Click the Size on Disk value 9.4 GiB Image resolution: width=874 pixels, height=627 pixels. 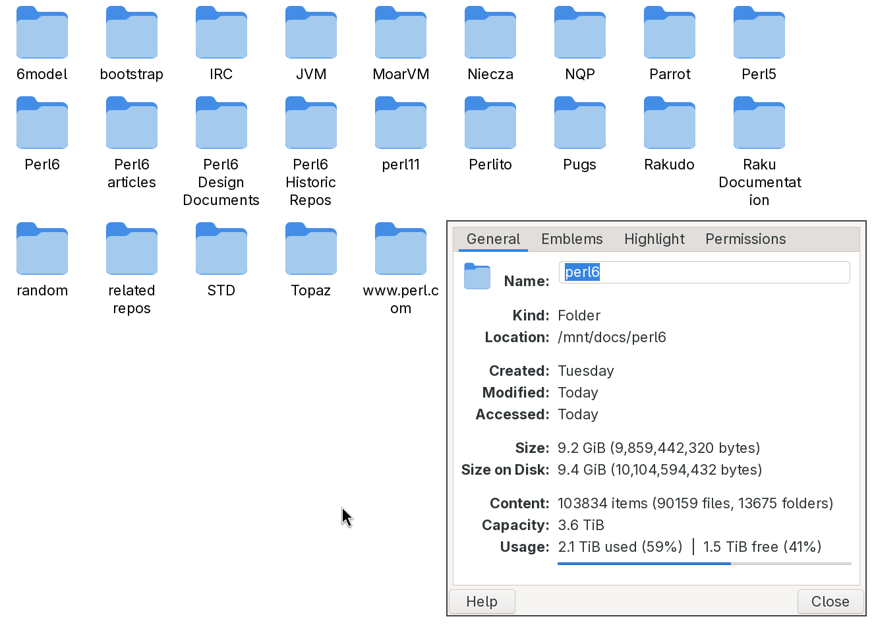click(660, 470)
